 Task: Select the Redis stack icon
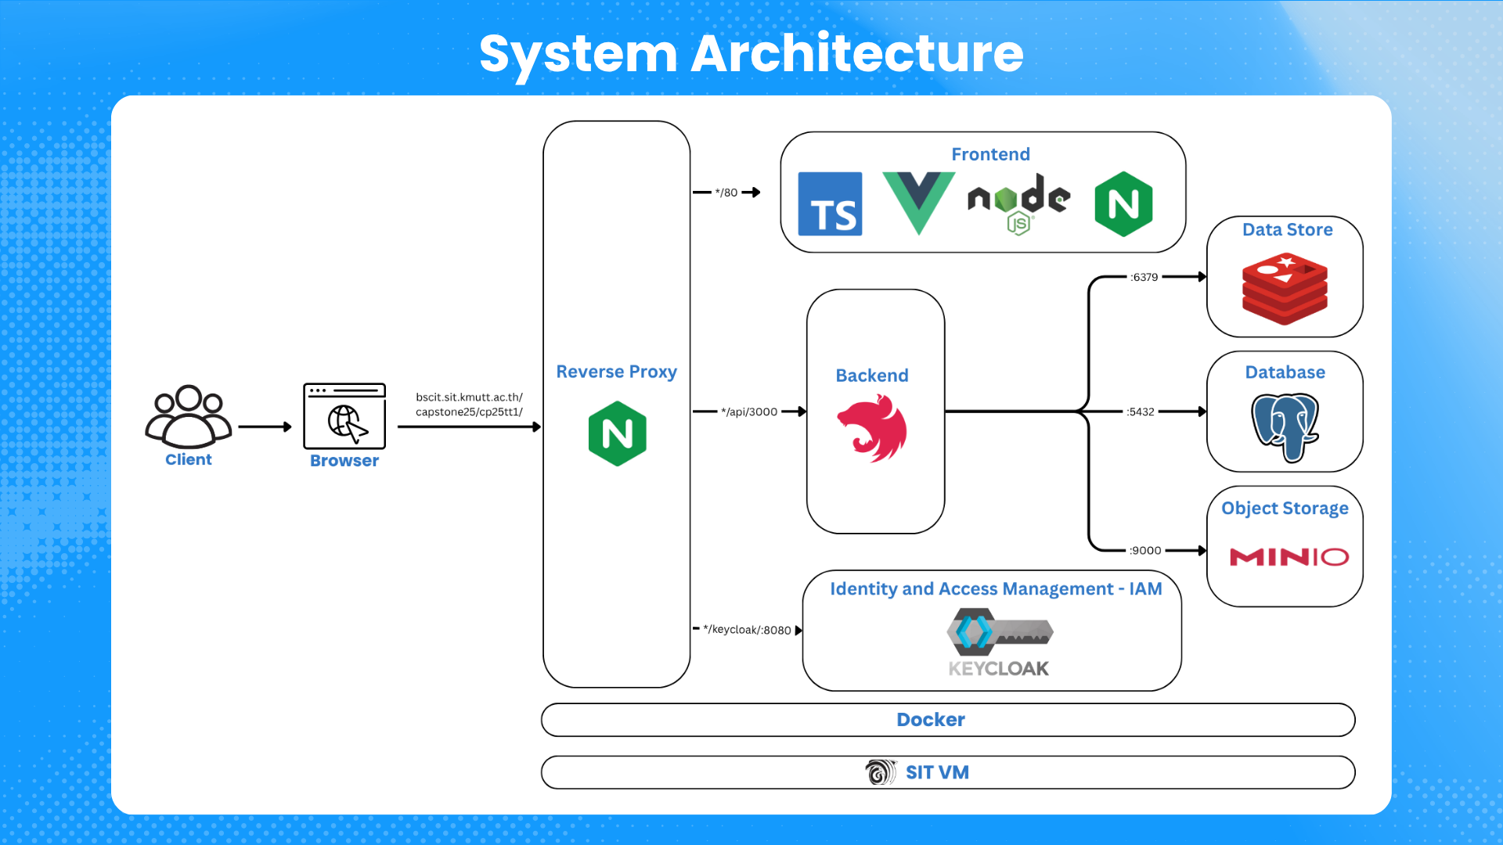coord(1285,289)
